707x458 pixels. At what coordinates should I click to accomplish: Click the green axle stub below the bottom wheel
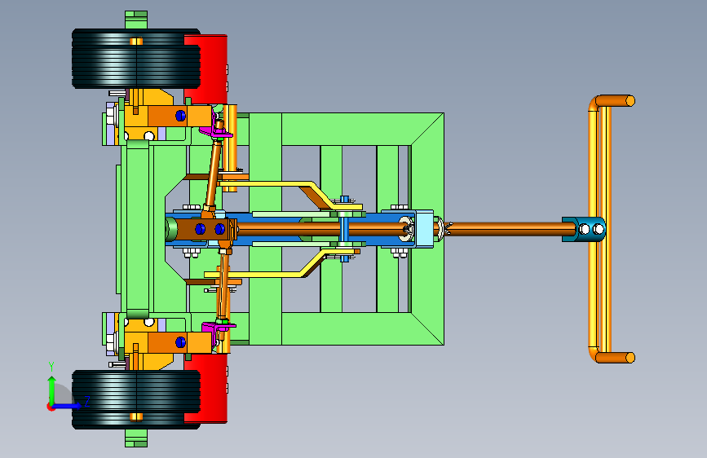pyautogui.click(x=135, y=438)
